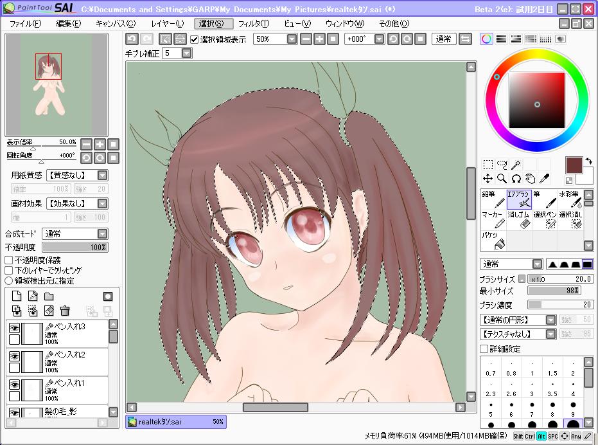Open the 合成モード blend mode dropdown
Image resolution: width=598 pixels, height=445 pixels.
pos(102,234)
